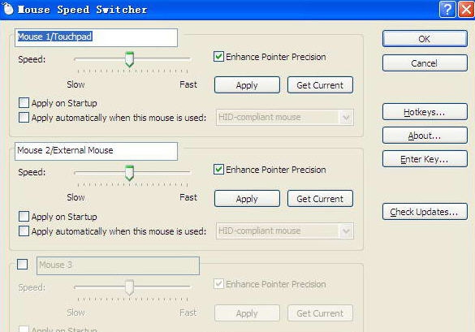Screen dimensions: 475x332
Task: Click Get Current for Mouse 2/External Mouse
Action: [x=320, y=199]
